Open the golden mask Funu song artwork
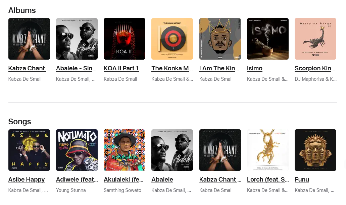Image resolution: width=346 pixels, height=205 pixels. [315, 150]
